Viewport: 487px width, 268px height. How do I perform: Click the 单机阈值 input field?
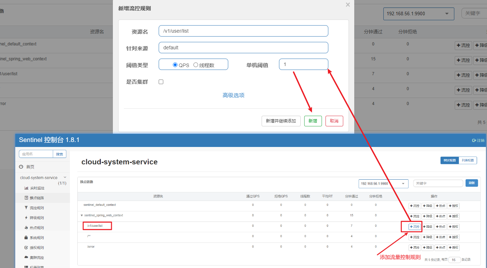(303, 64)
